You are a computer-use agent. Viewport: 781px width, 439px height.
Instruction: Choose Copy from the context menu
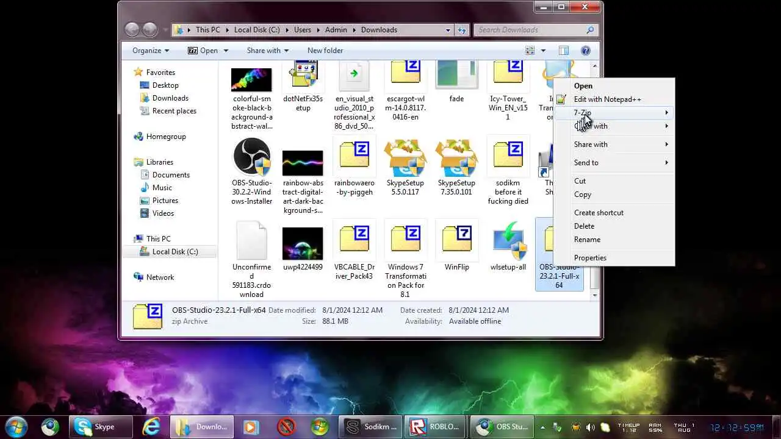coord(614,195)
